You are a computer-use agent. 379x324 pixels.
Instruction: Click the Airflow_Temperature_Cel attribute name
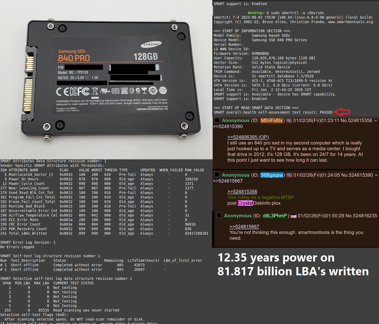pyautogui.click(x=33, y=215)
